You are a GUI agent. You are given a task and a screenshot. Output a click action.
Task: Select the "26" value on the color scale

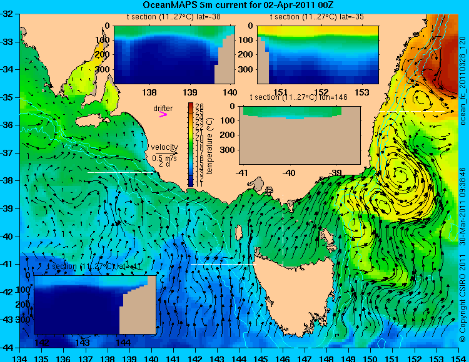(x=199, y=107)
